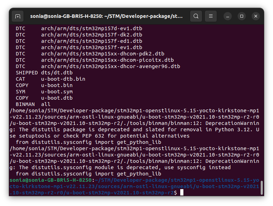Maximize the terminal window
Image resolution: width=273 pixels, height=206 pixels.
pos(242,16)
